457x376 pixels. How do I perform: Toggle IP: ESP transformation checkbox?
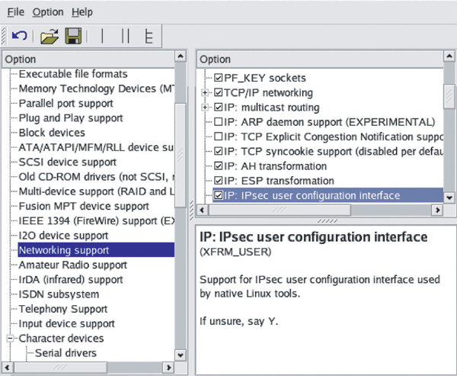tap(219, 181)
